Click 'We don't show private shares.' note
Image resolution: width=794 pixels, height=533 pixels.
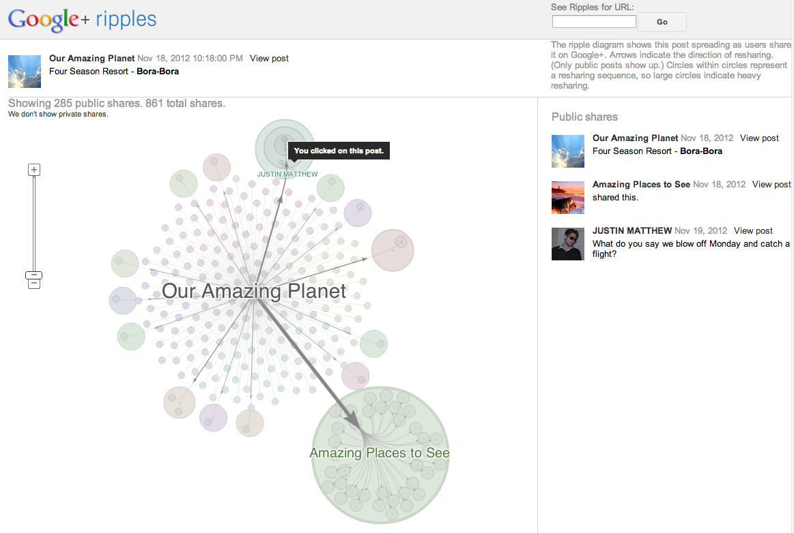pyautogui.click(x=58, y=115)
